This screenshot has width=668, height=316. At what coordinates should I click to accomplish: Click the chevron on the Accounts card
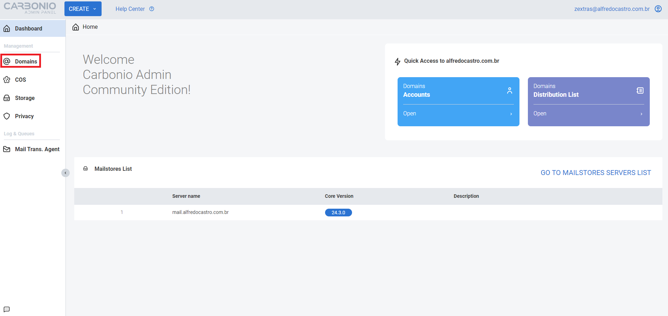511,114
